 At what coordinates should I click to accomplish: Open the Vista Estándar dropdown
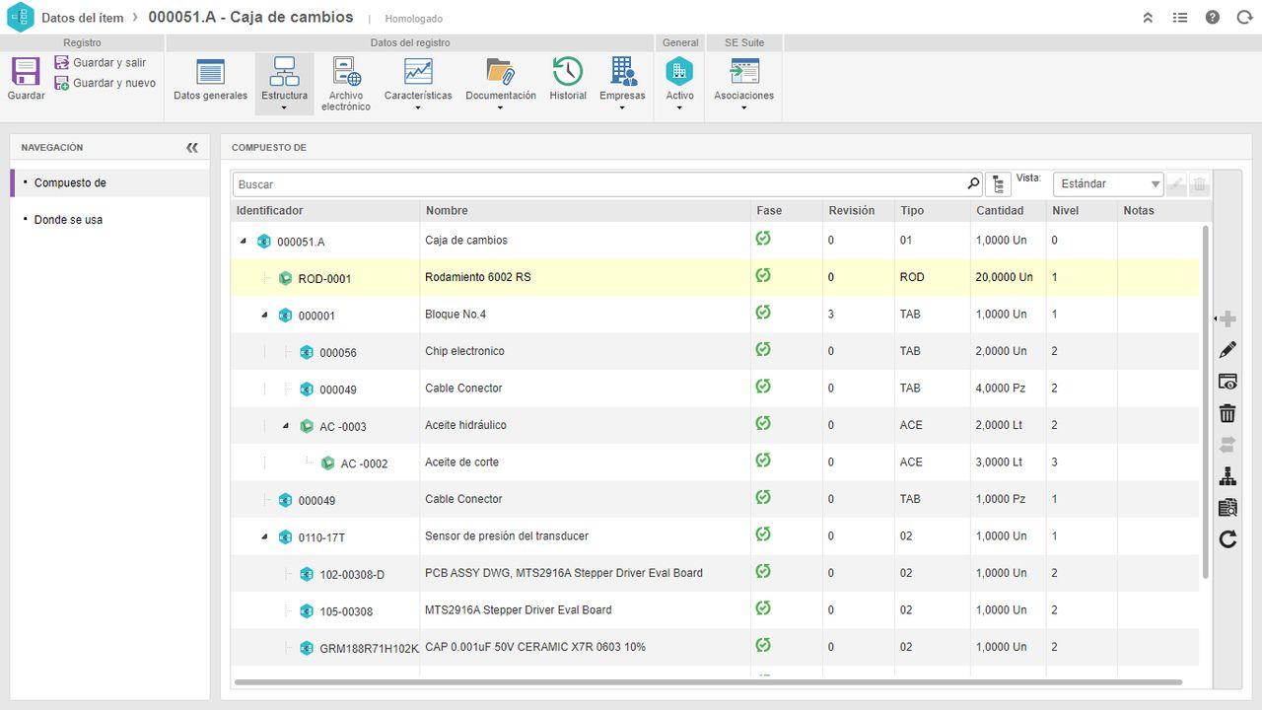click(x=1108, y=184)
